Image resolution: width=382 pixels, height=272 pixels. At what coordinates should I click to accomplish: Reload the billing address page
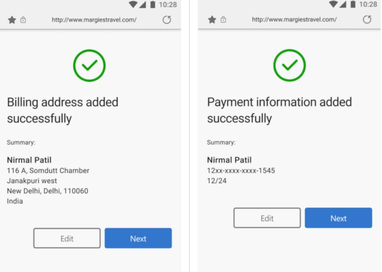[167, 20]
